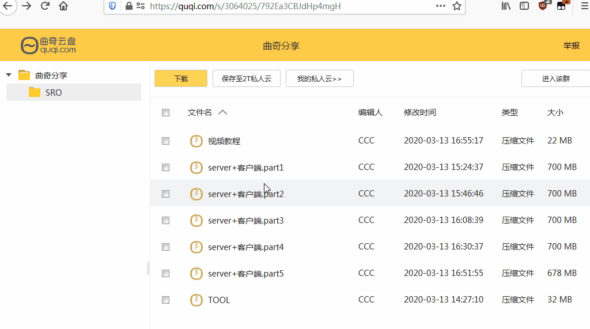Check the box for server+客户端.part3
This screenshot has height=329, width=590.
(x=165, y=221)
